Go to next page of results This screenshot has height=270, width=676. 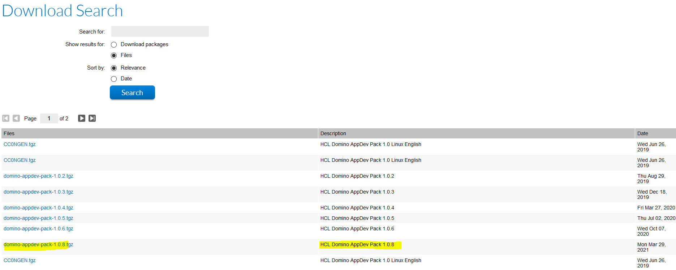(82, 118)
